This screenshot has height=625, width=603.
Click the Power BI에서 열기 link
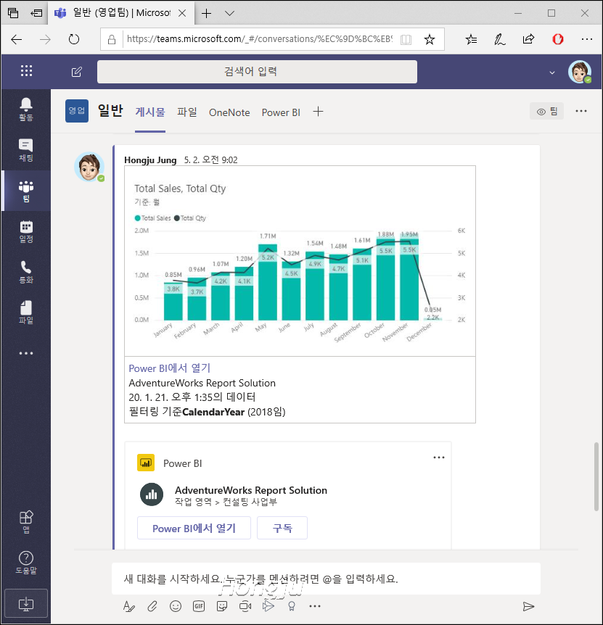coord(170,368)
